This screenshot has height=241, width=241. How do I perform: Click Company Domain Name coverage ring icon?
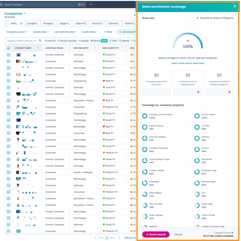pyautogui.click(x=145, y=116)
